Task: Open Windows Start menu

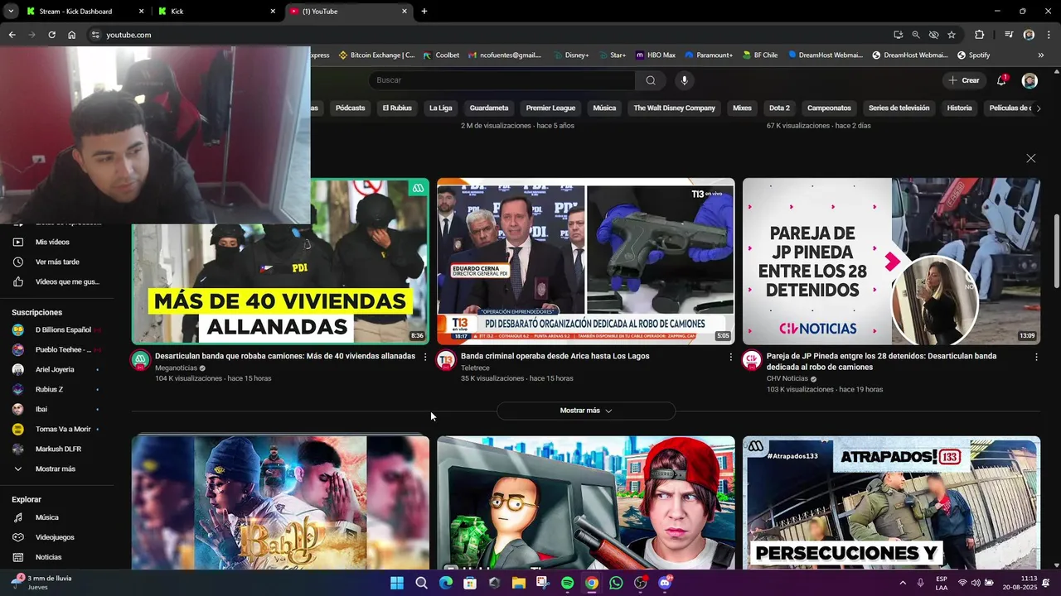Action: coord(397,583)
